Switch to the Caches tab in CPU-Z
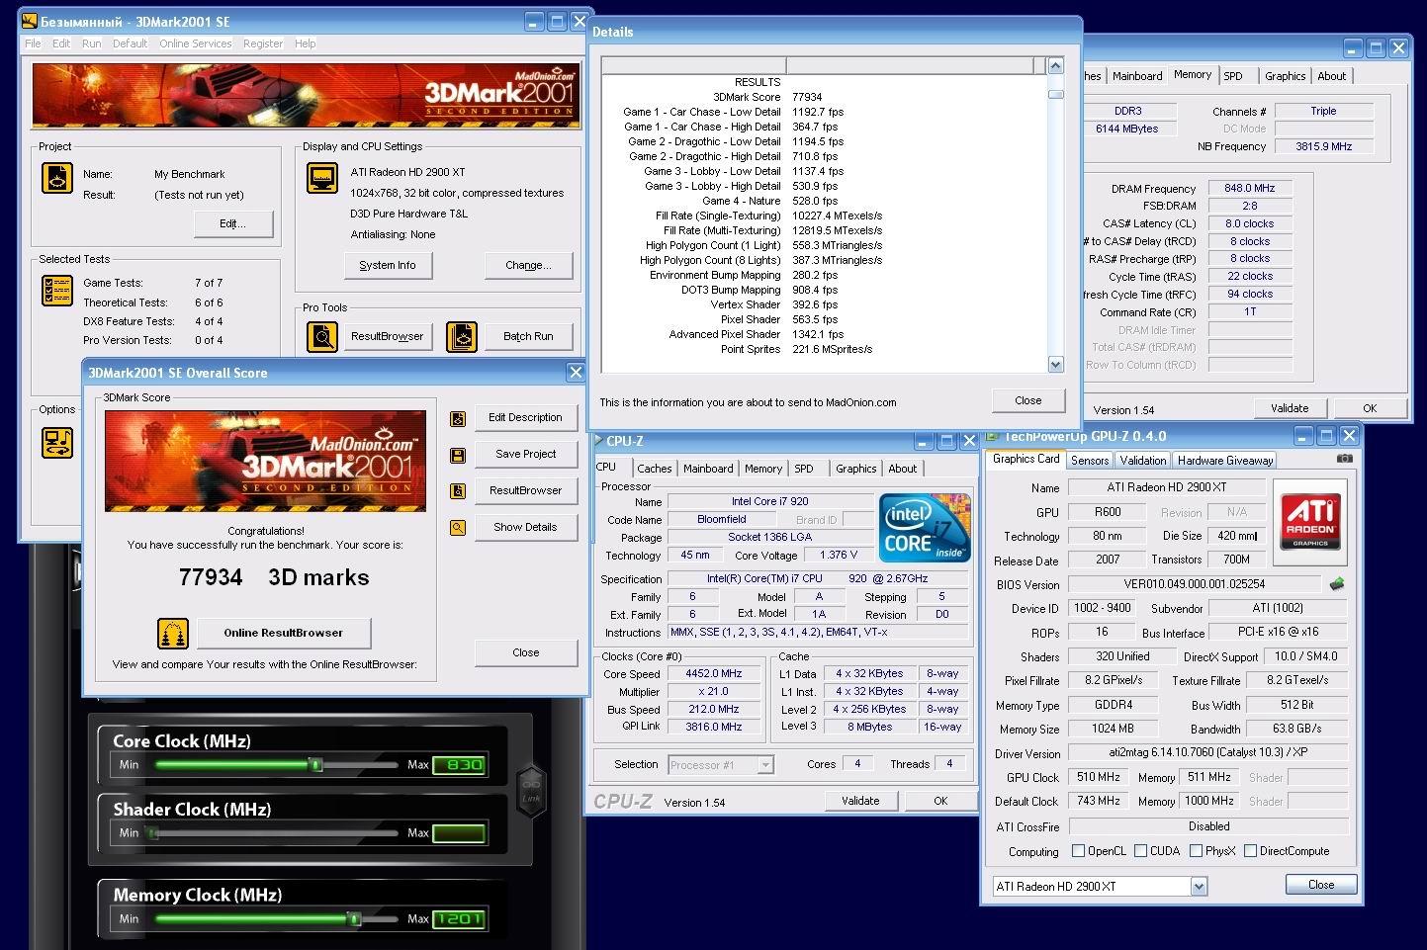The width and height of the screenshot is (1427, 950). [x=655, y=469]
